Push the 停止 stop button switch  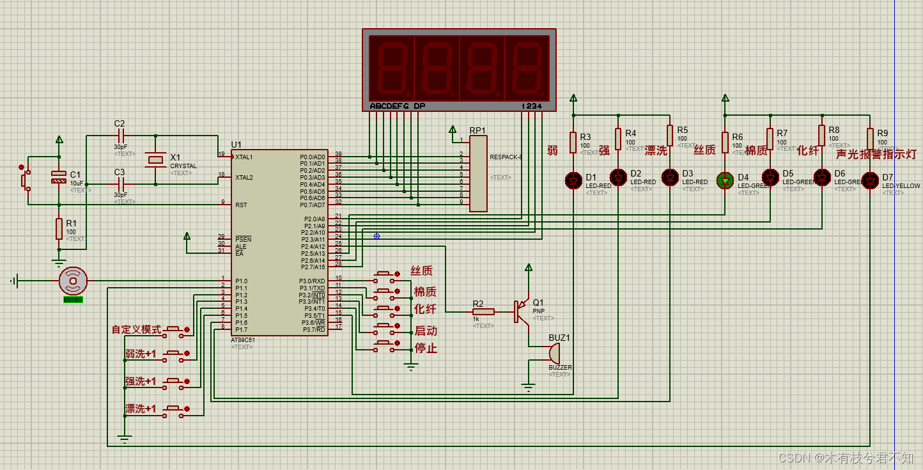(x=385, y=346)
